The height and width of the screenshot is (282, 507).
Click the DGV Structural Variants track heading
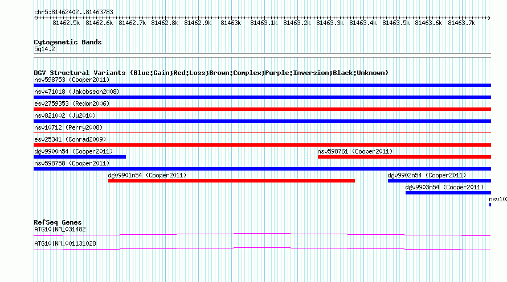[x=211, y=73]
